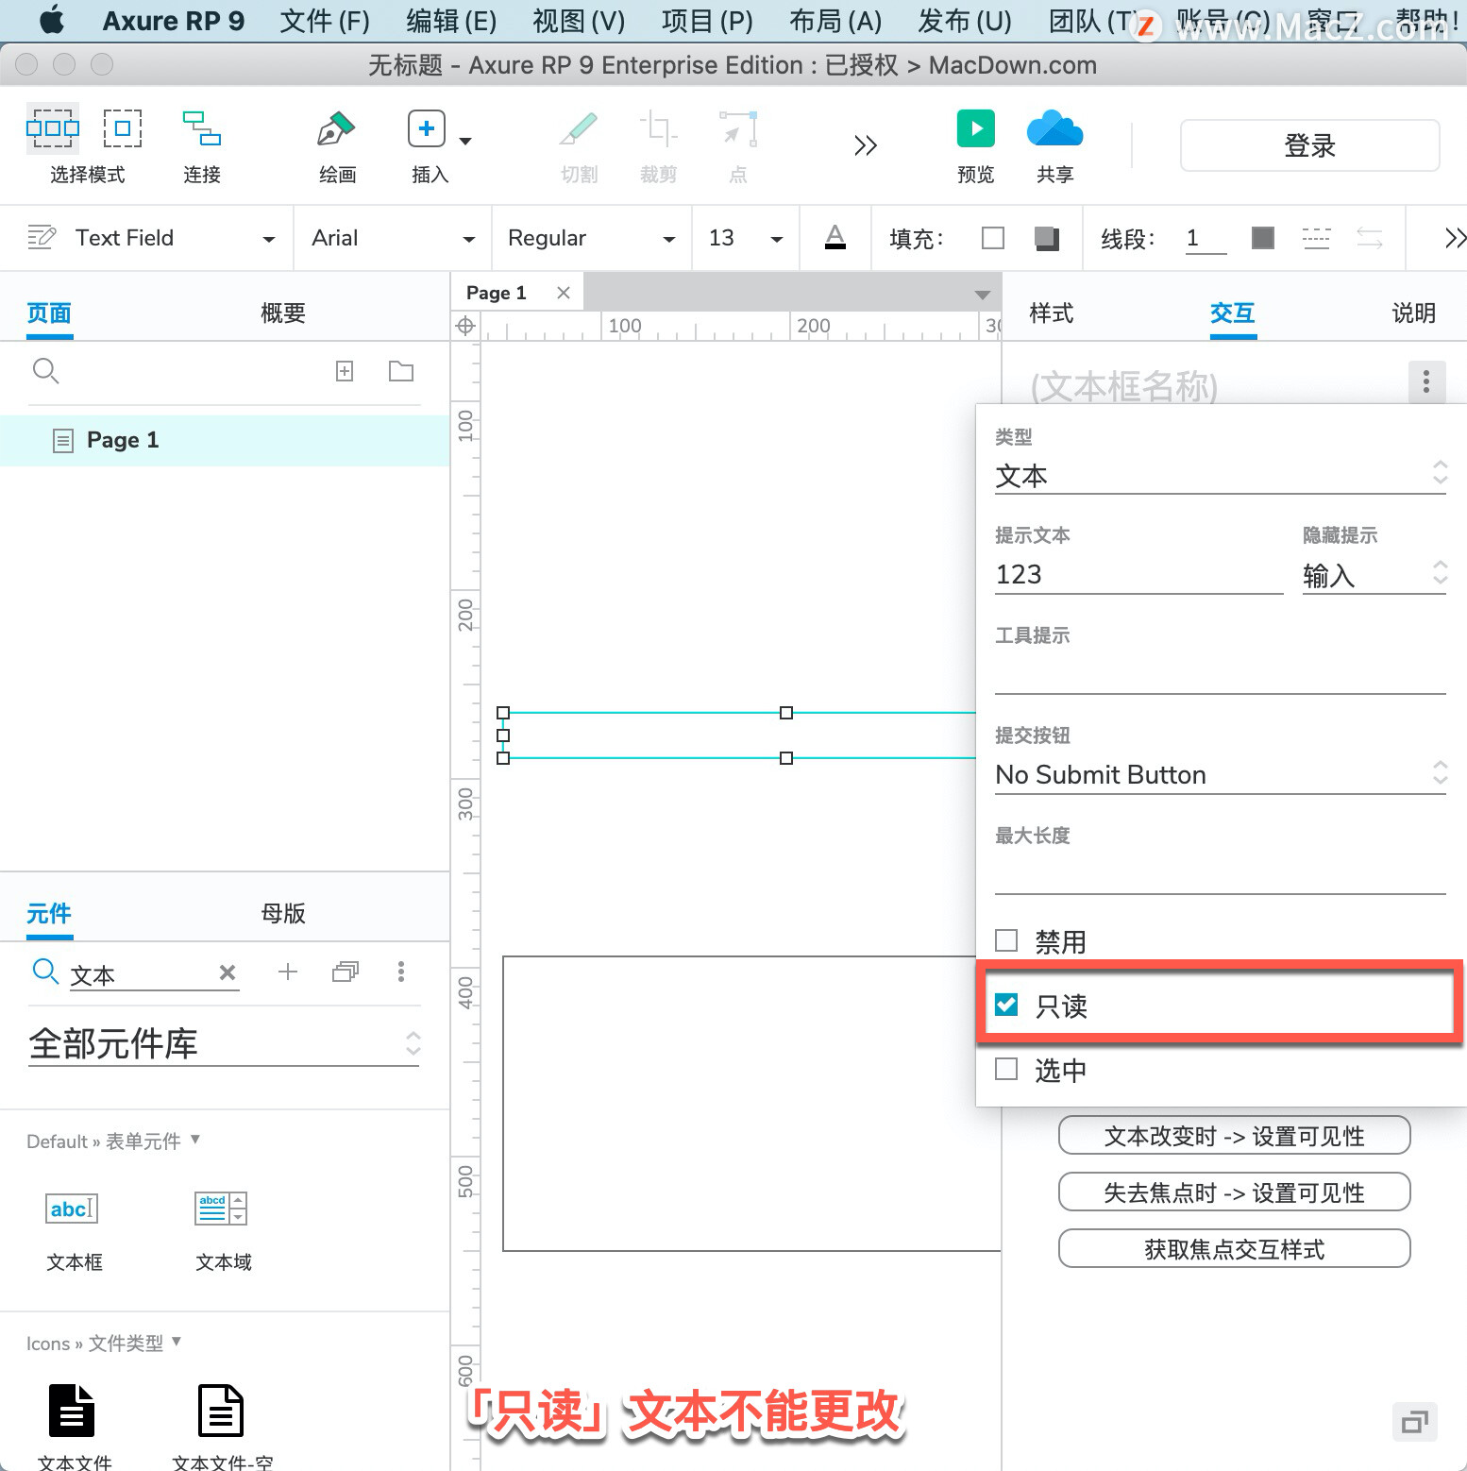The height and width of the screenshot is (1471, 1467).
Task: Select the contained selection mode icon
Action: pyautogui.click(x=123, y=127)
